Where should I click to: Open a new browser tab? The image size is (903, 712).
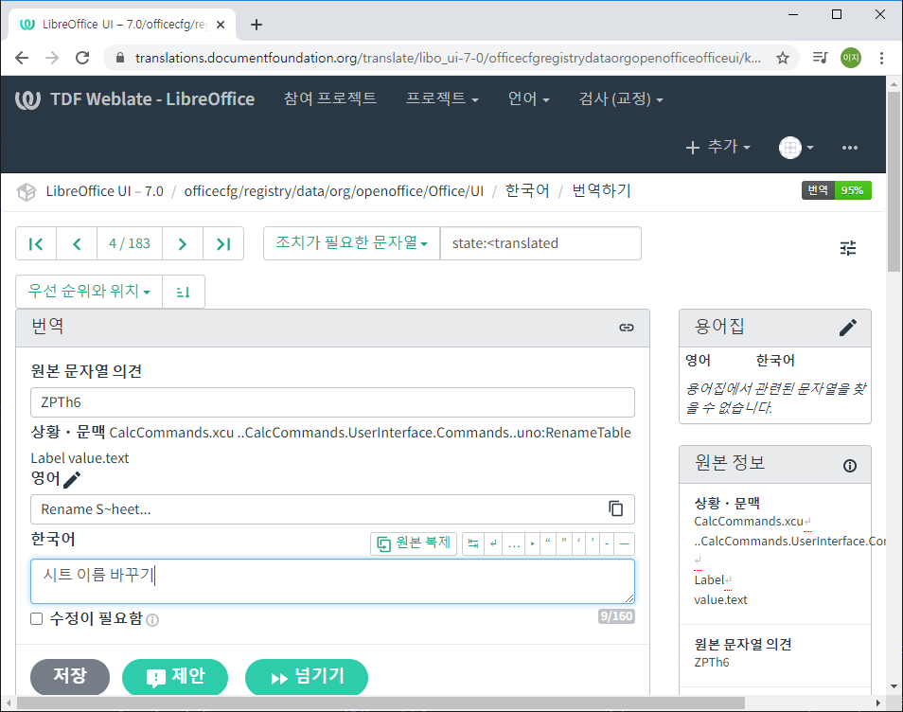[257, 25]
